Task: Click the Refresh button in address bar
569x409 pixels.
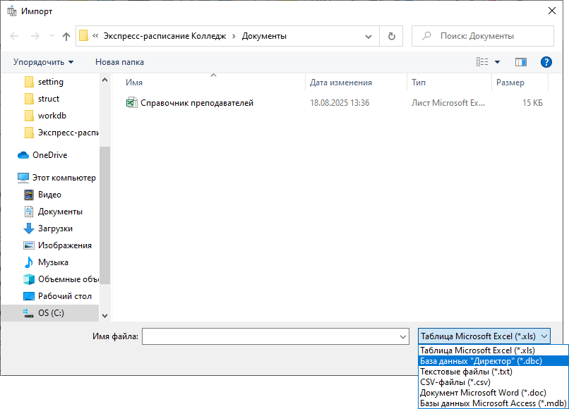Action: pyautogui.click(x=391, y=36)
